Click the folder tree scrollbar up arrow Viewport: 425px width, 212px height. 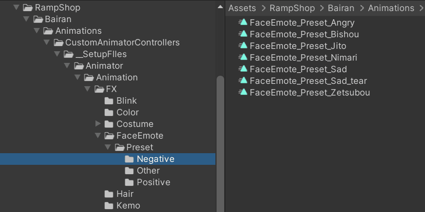coord(221,7)
